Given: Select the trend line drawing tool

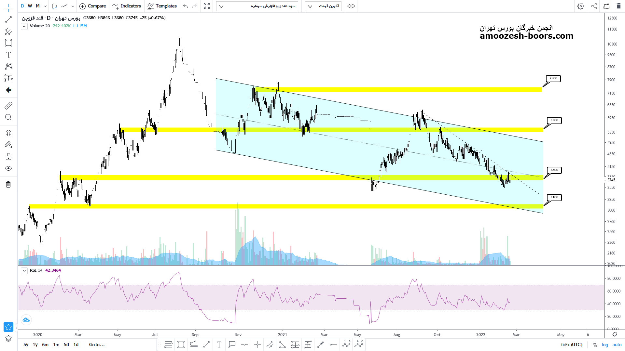Looking at the screenshot, I should pyautogui.click(x=8, y=19).
